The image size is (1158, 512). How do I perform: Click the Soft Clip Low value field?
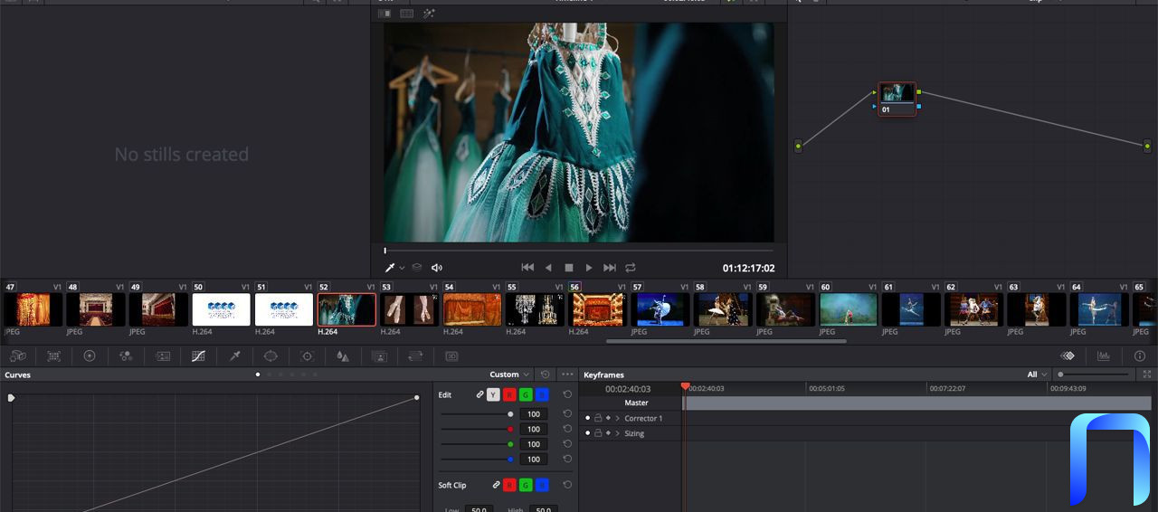point(479,509)
